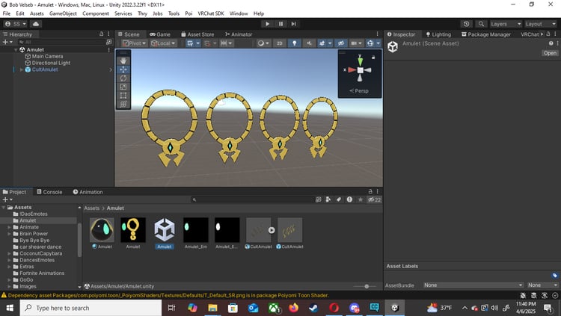This screenshot has width=561, height=316.
Task: Open the Layers dropdown
Action: pyautogui.click(x=506, y=24)
